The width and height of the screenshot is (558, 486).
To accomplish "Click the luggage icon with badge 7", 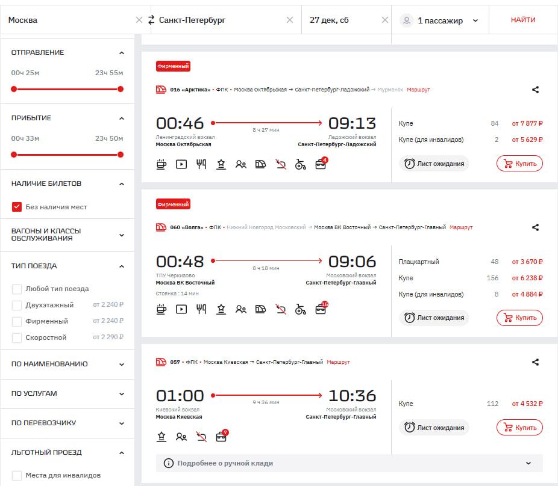I will pos(222,435).
